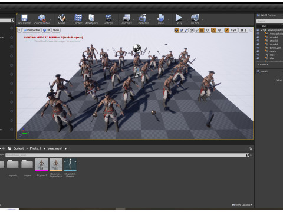This screenshot has height=212, width=283.
Task: Open the Modes toolbar icon
Action: point(61,18)
